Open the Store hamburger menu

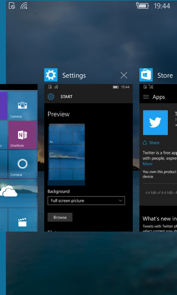(146, 97)
